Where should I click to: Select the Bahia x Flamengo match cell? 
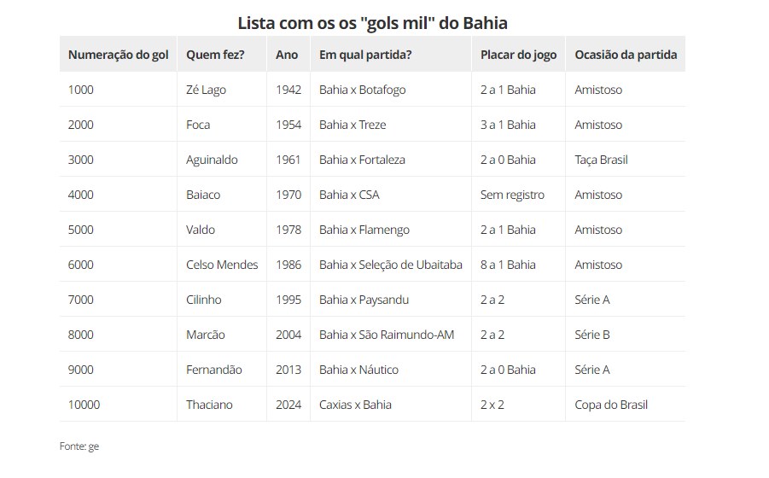[364, 230]
